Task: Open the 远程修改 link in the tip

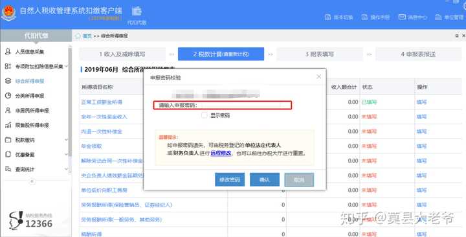Action: click(221, 153)
